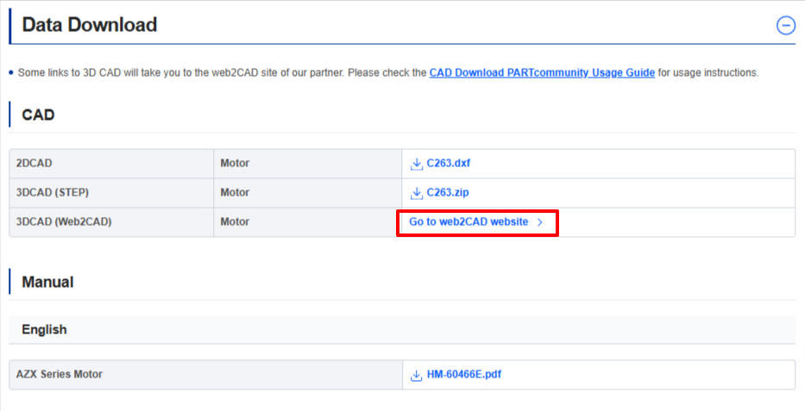Click chevron arrow after web2CAD website

coord(539,222)
